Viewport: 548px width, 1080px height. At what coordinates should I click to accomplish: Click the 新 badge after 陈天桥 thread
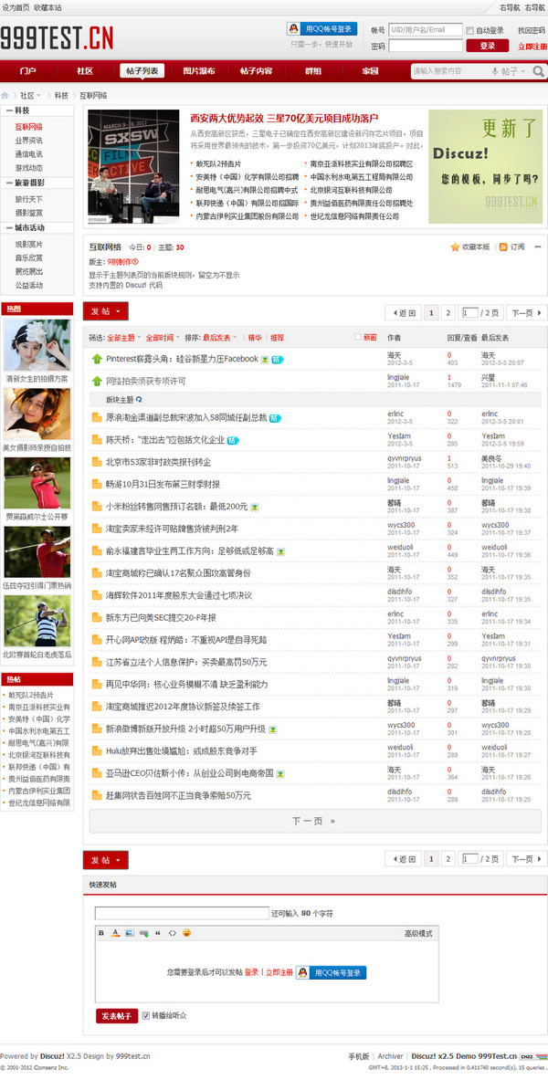233,440
